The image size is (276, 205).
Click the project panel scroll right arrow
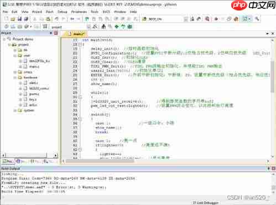click(55, 155)
